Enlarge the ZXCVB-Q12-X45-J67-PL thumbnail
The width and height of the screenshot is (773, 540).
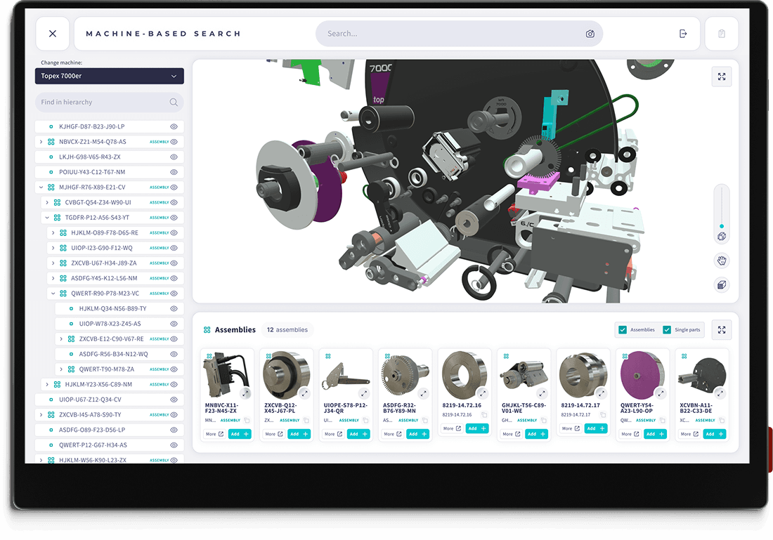click(305, 393)
